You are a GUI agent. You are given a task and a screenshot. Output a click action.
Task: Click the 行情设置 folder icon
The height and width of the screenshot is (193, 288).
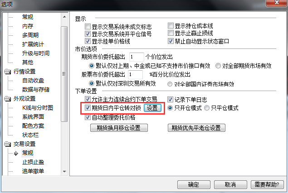[8, 72]
